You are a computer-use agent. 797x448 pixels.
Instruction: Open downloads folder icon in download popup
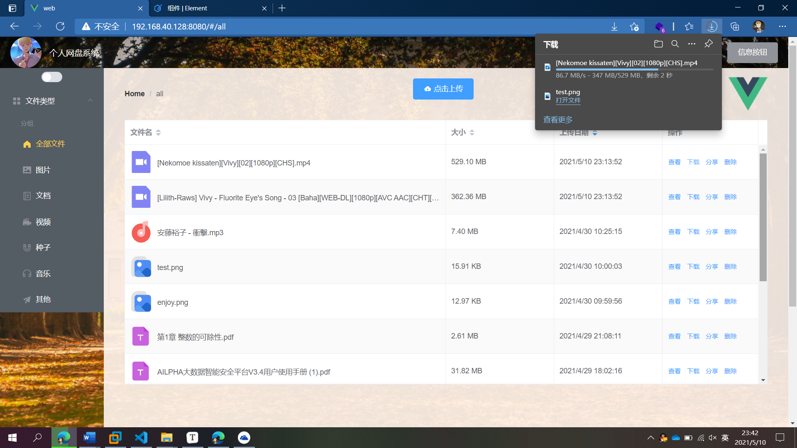coord(658,44)
